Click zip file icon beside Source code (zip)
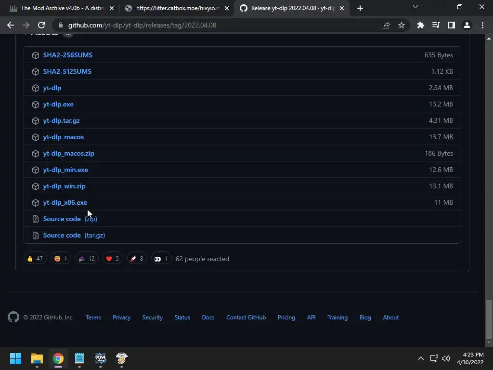Image resolution: width=493 pixels, height=370 pixels. tap(36, 219)
